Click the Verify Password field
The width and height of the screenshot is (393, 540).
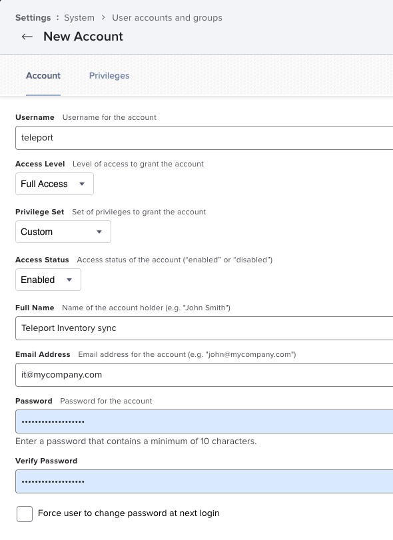tap(167, 481)
